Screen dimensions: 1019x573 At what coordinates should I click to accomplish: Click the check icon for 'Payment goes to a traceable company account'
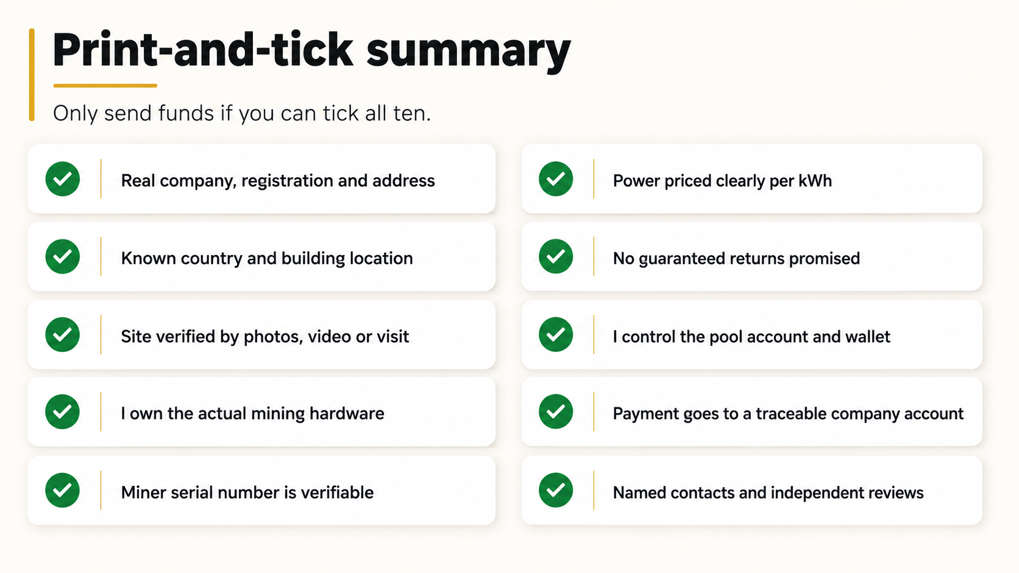click(556, 412)
